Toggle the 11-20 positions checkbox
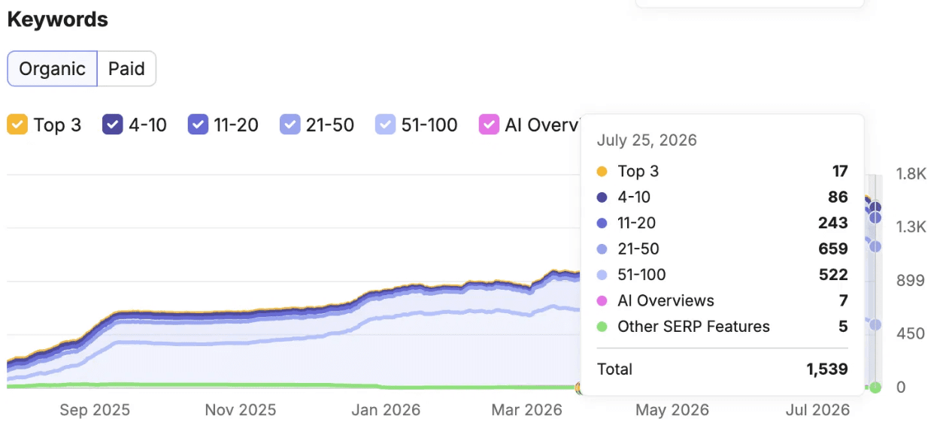Viewport: 946px width, 434px height. pos(198,125)
